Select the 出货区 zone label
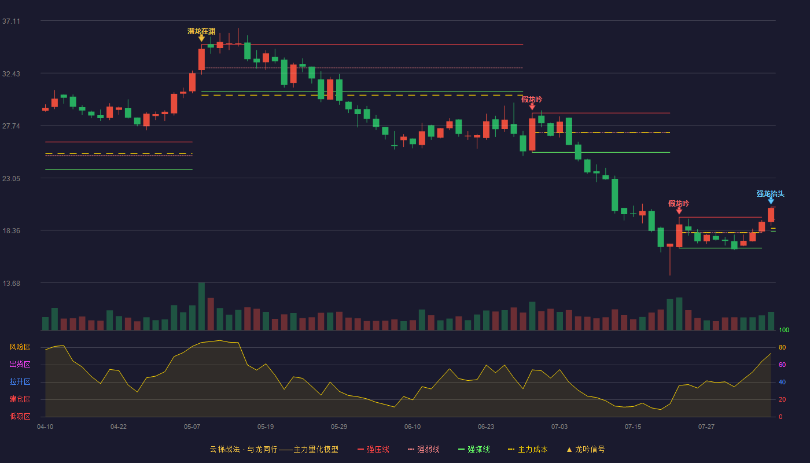This screenshot has height=463, width=810. (20, 365)
